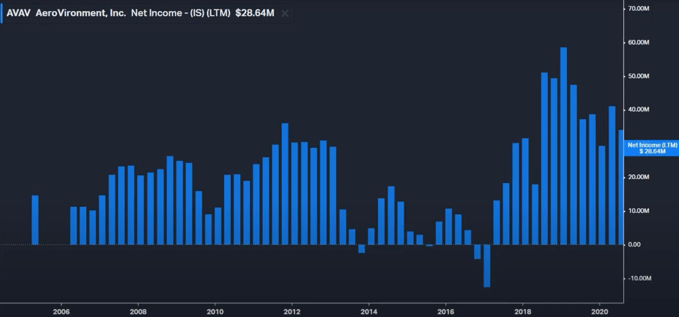
Task: Click the blue color bar beside AVAV
Action: 2,13
